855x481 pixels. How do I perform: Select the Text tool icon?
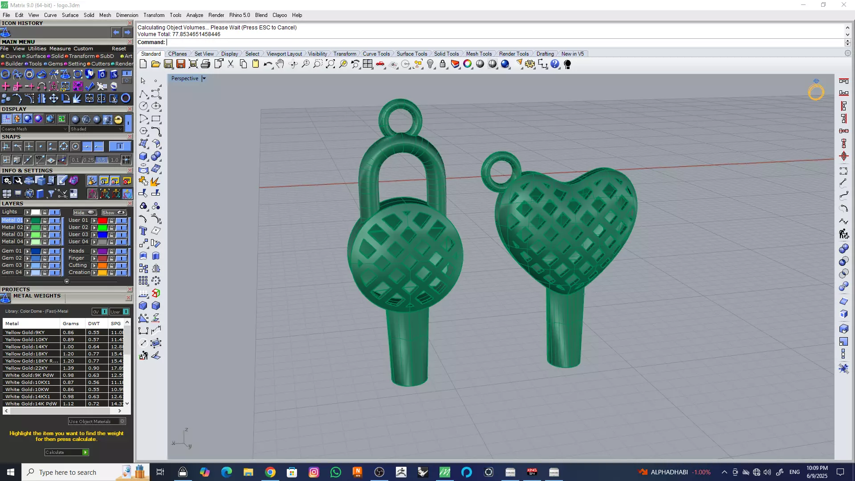coord(143,231)
